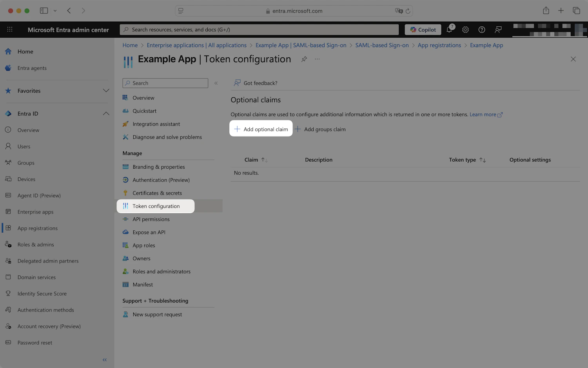This screenshot has height=368, width=588.
Task: Click the Password reset sidebar icon
Action: tap(8, 342)
